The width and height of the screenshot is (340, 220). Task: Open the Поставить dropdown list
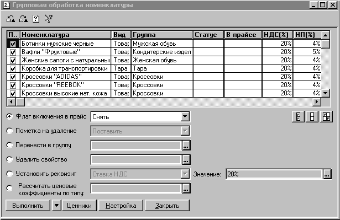[185, 131]
